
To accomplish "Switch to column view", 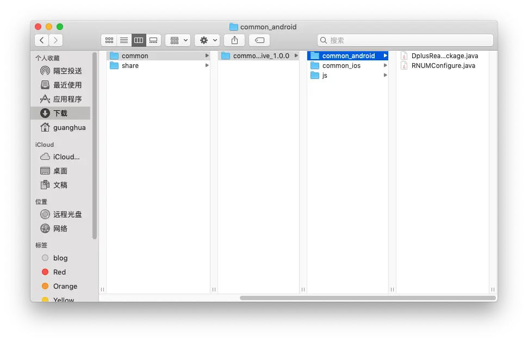I will pos(139,40).
